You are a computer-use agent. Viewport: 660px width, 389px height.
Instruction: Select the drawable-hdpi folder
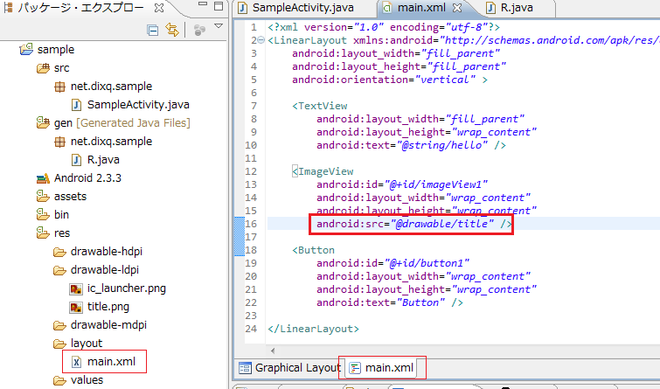107,252
